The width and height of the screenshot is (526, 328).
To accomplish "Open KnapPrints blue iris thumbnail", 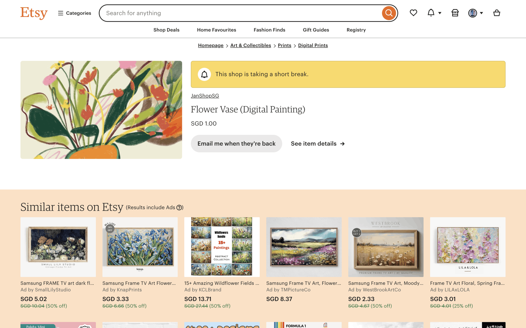I will pos(140,247).
